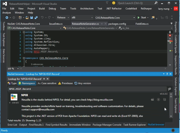This screenshot has width=180, height=133.
Task: Open the NPOI package folder icon
Action: pyautogui.click(x=152, y=99)
